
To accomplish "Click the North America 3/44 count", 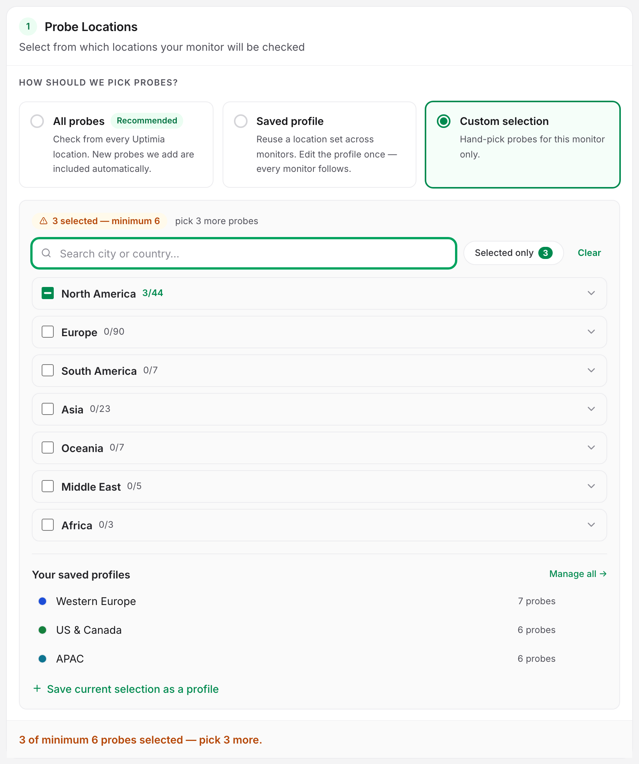I will click(153, 293).
